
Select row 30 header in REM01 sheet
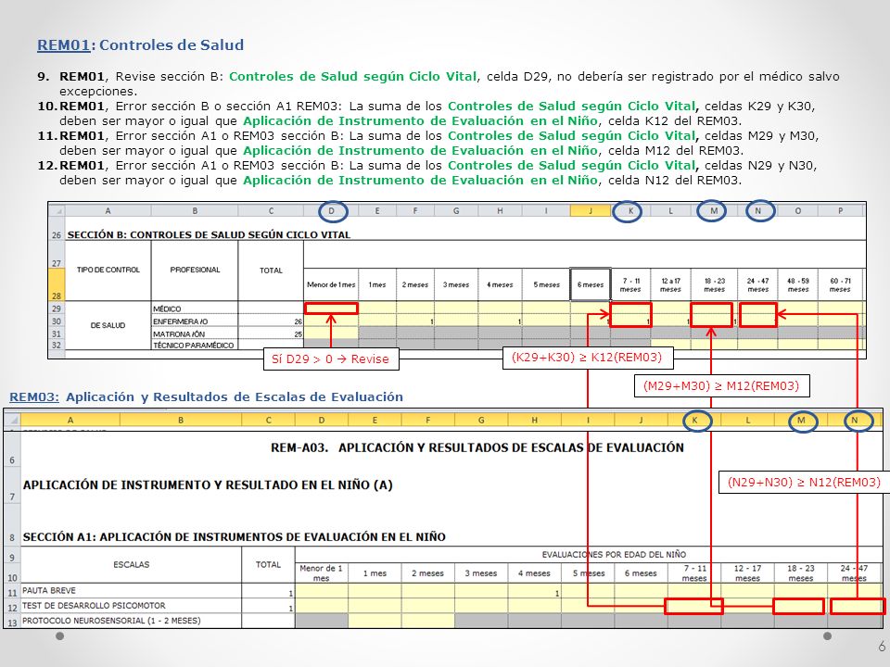(x=57, y=321)
